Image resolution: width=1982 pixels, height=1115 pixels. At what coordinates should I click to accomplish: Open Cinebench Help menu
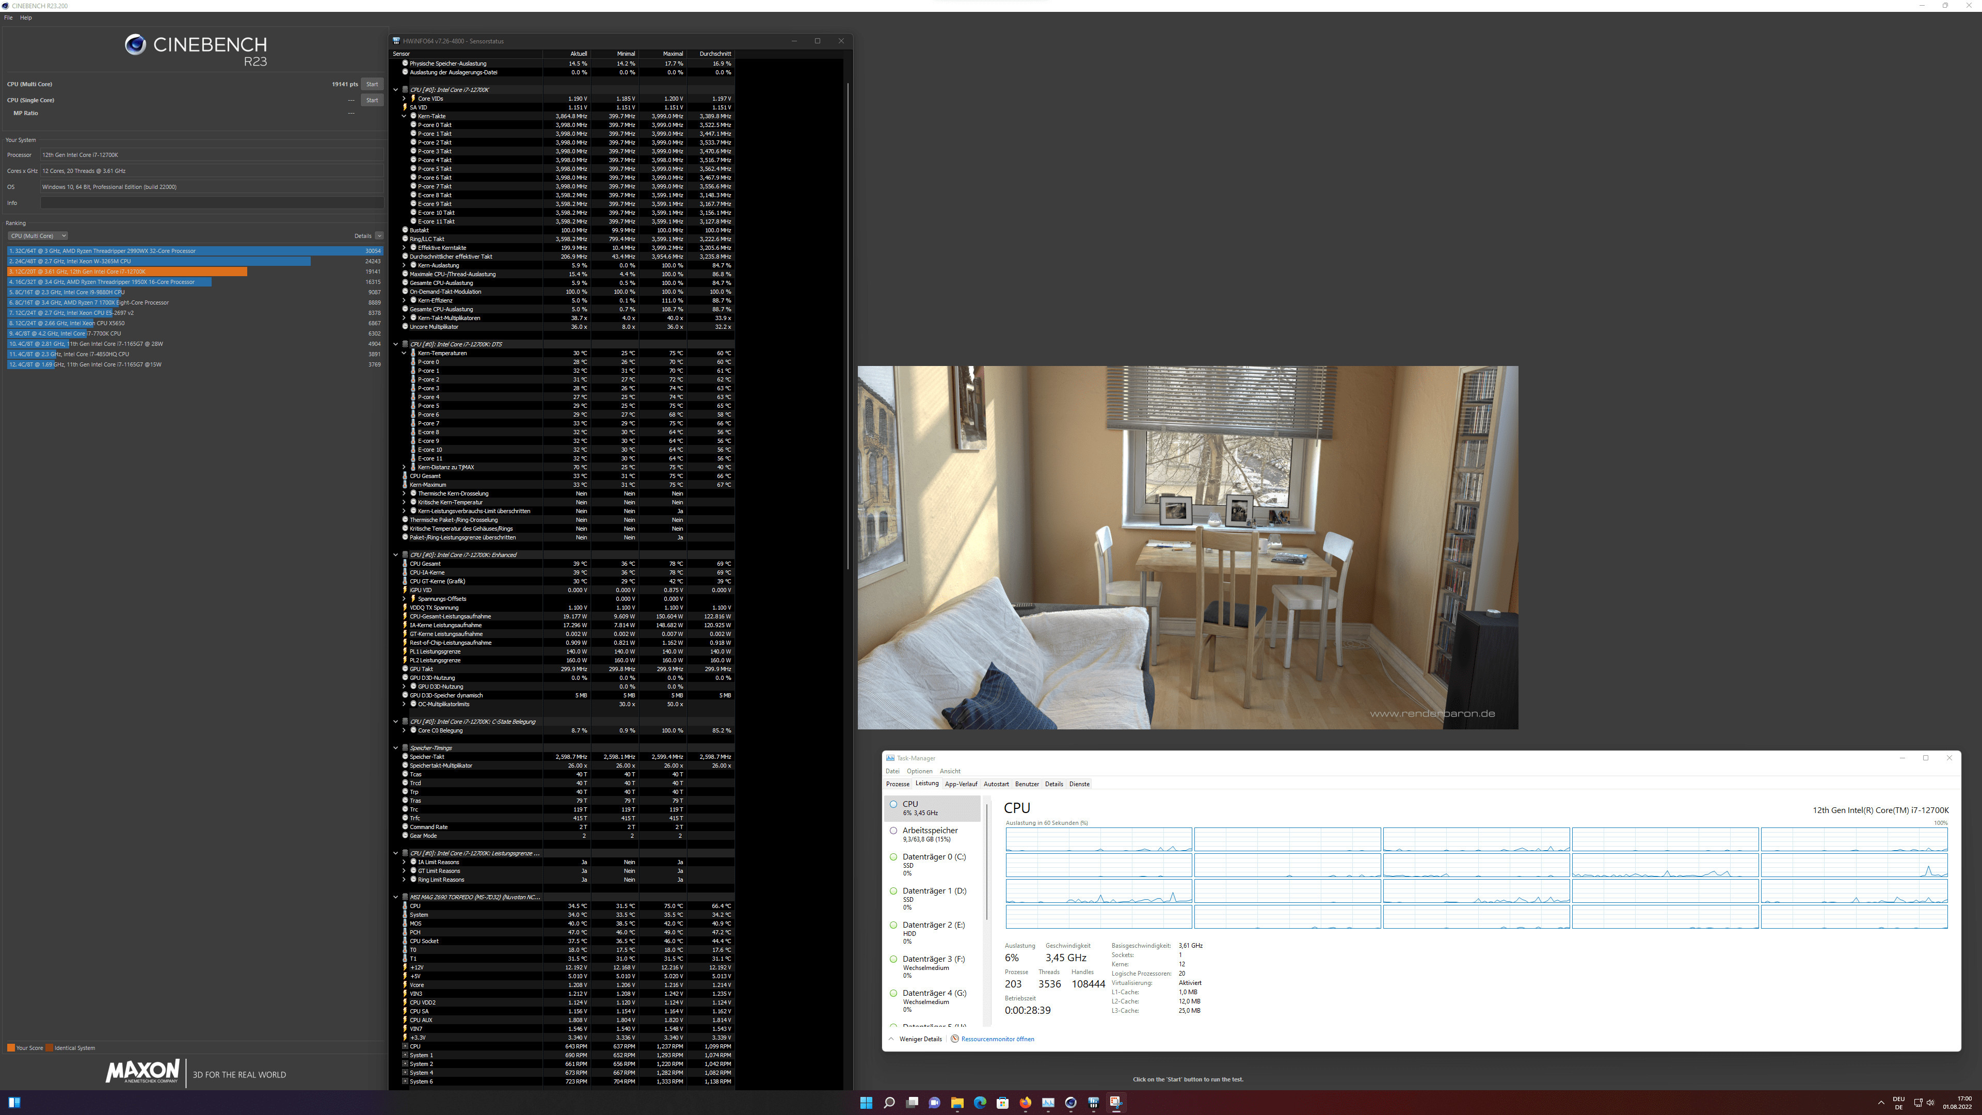click(25, 18)
